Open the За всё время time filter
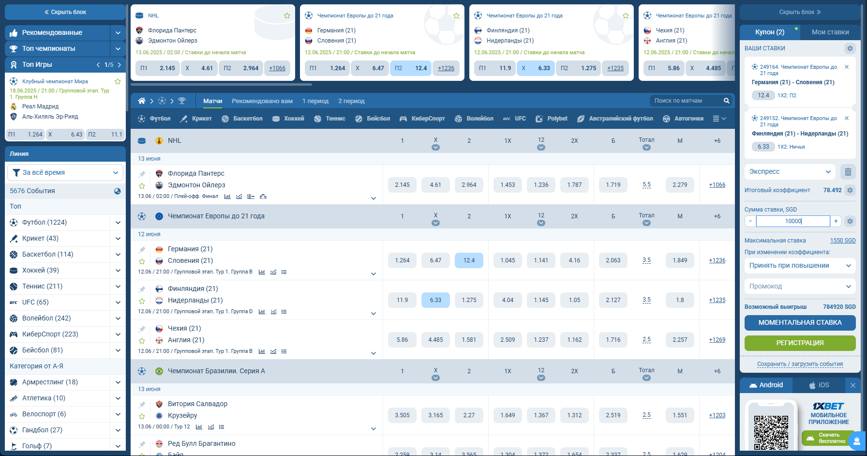 coord(65,173)
